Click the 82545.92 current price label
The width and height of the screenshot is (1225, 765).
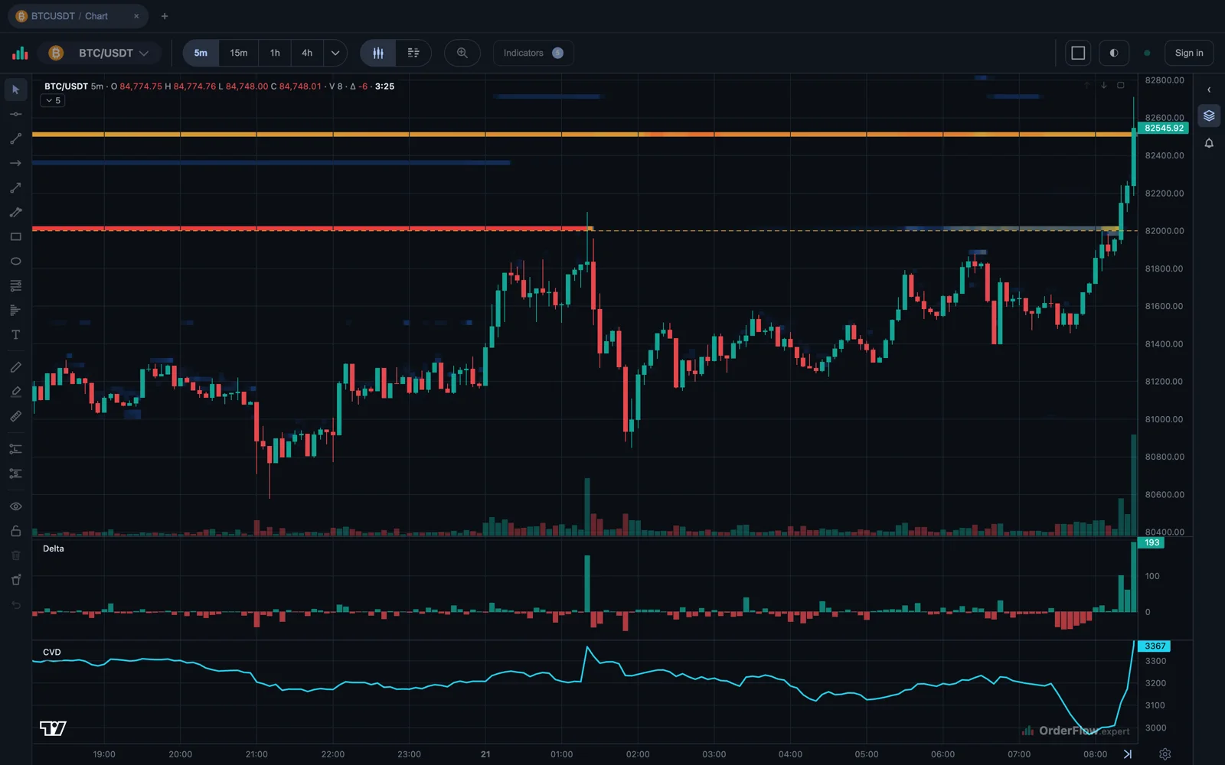click(1164, 128)
